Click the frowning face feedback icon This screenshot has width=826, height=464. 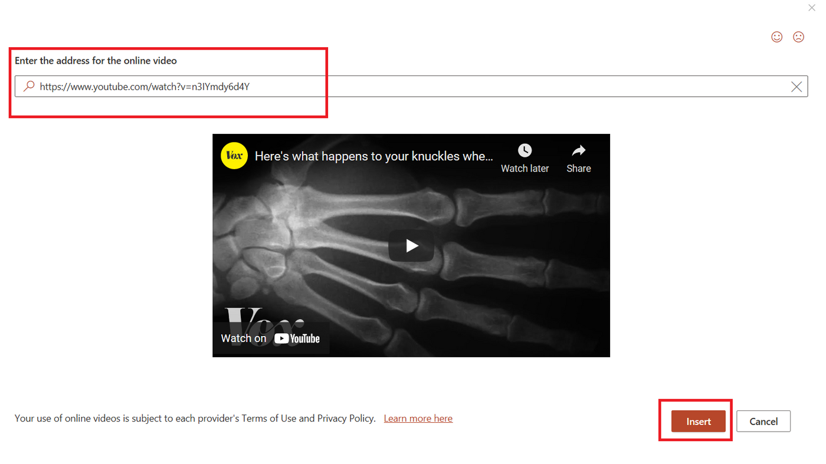[x=798, y=37]
